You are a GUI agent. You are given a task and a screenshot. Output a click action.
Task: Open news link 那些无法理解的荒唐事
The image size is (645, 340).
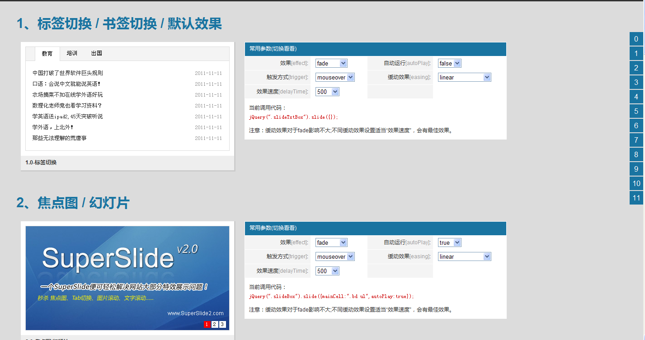(60, 138)
